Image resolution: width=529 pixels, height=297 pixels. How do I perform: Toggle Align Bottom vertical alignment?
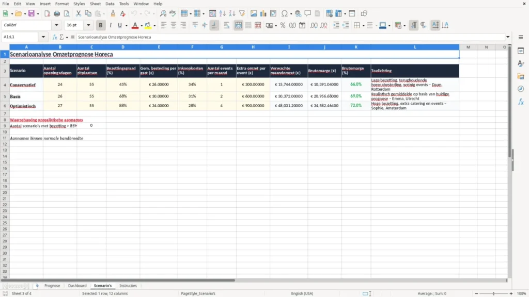[x=214, y=25]
